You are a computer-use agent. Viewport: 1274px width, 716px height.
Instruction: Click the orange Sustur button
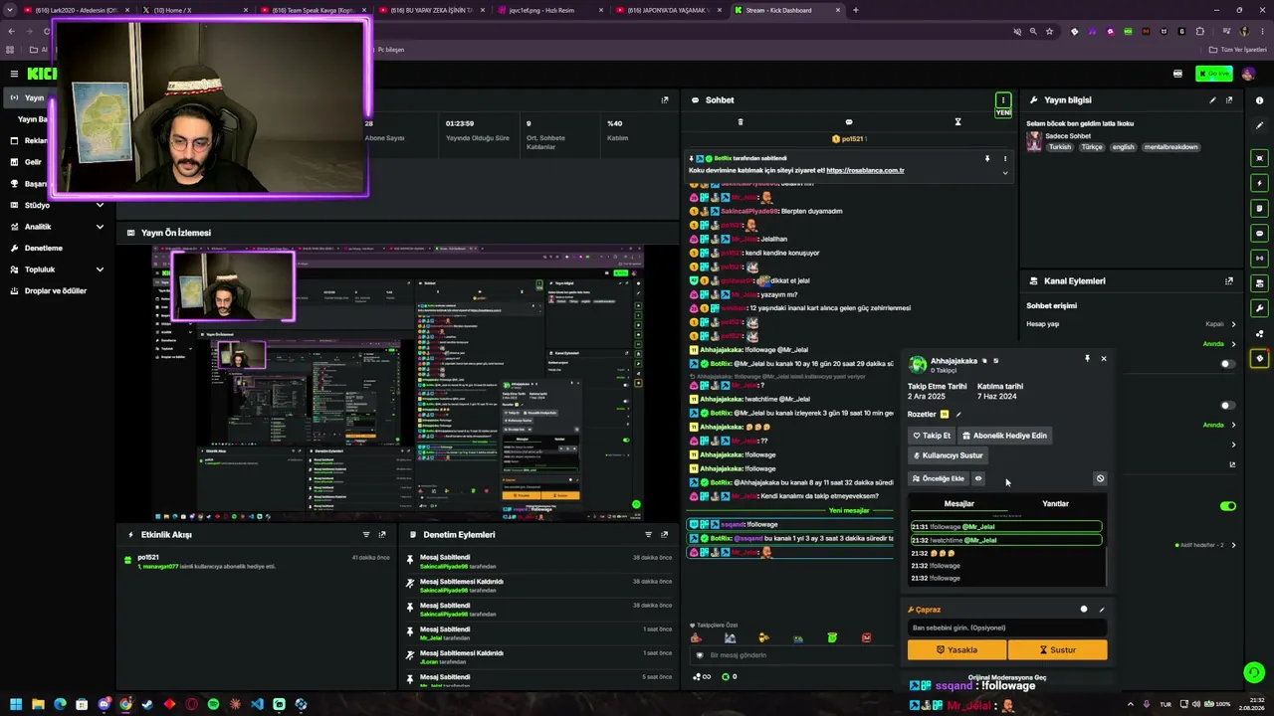[x=1057, y=650]
